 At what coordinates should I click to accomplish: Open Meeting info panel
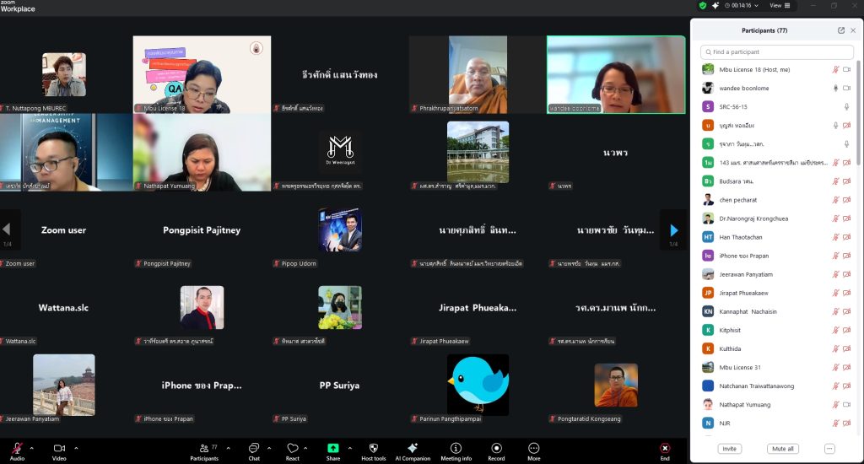click(456, 448)
